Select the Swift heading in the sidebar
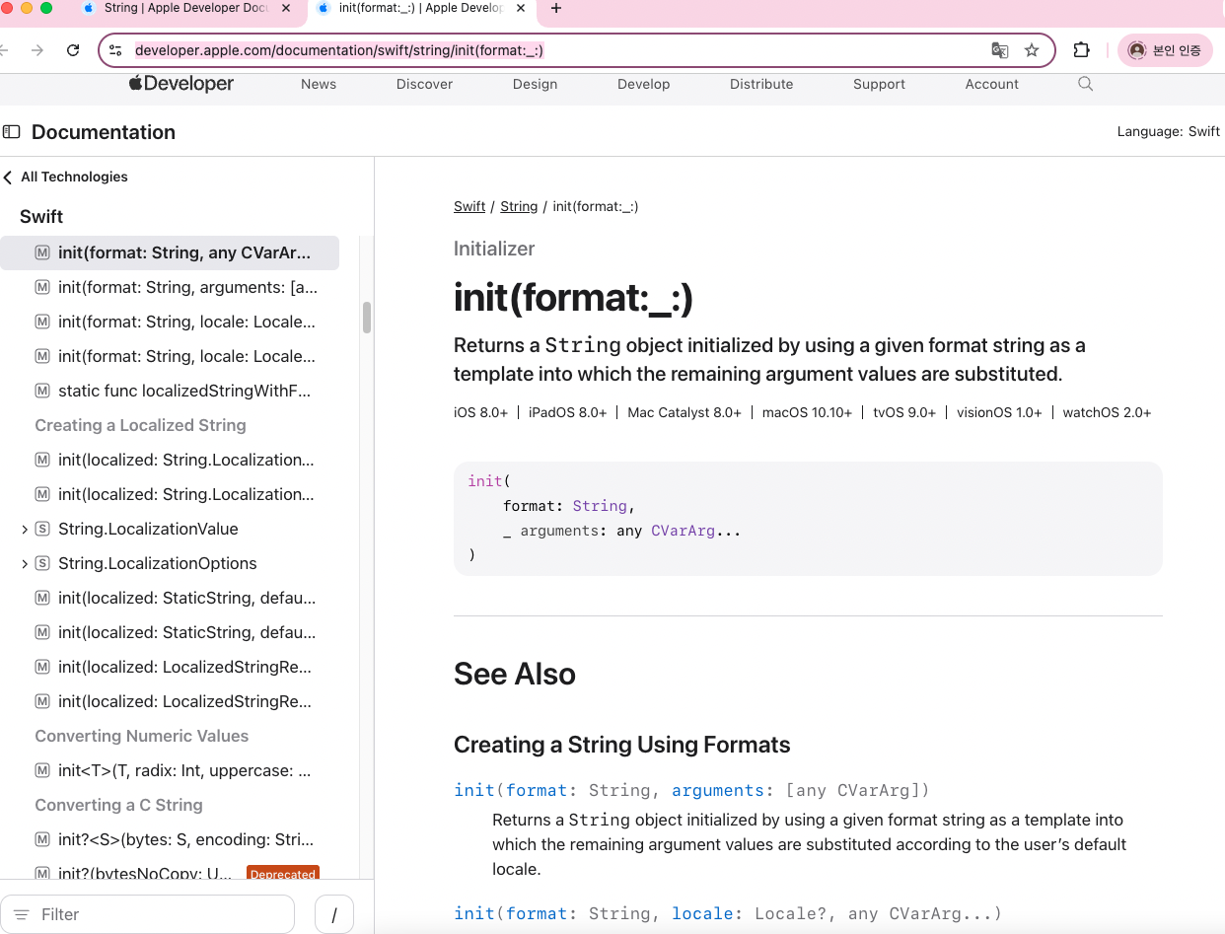The height and width of the screenshot is (934, 1225). click(41, 217)
